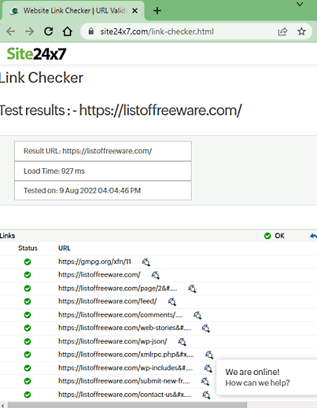Inspect comments link magnifier icon
317x408 pixels.
[x=197, y=315]
